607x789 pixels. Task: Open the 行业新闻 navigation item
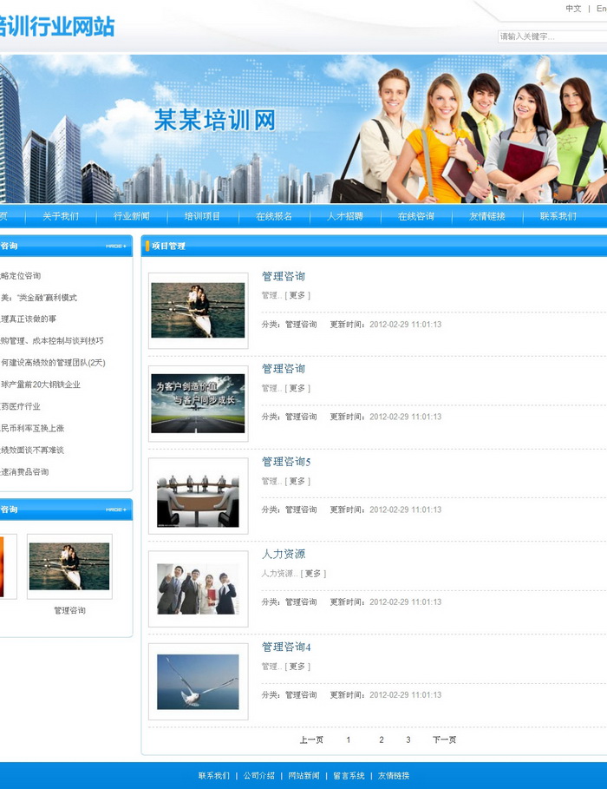[x=131, y=216]
